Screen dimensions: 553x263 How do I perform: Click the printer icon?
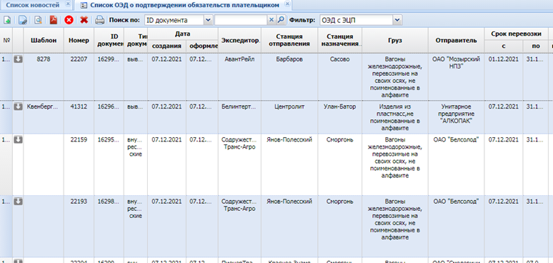pyautogui.click(x=100, y=20)
